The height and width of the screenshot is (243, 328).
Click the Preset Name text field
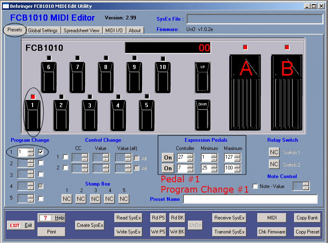point(250,199)
